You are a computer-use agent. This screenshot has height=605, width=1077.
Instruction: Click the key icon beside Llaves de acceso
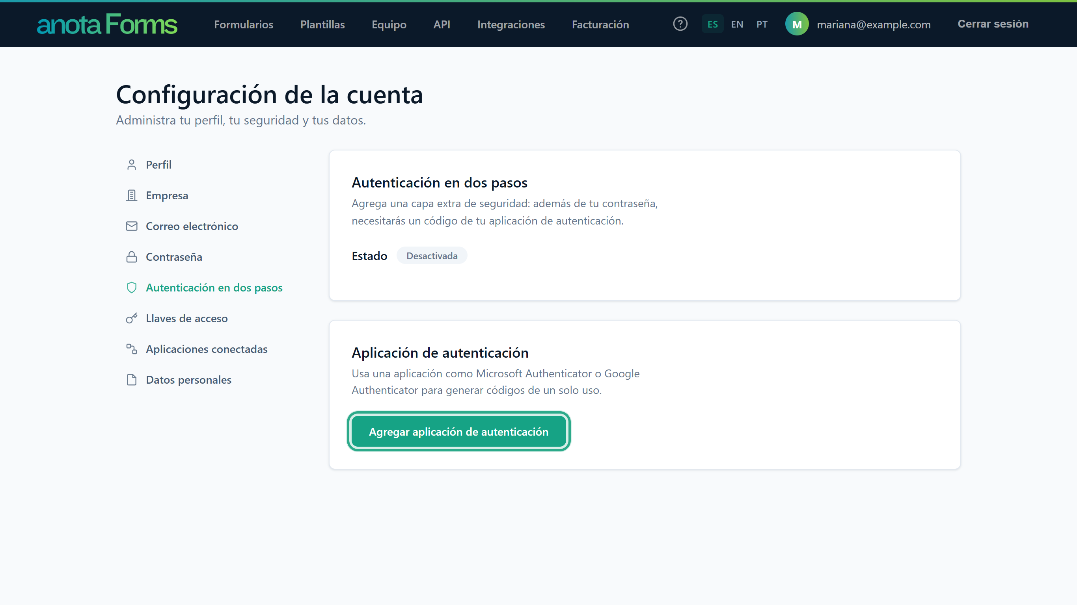(132, 318)
